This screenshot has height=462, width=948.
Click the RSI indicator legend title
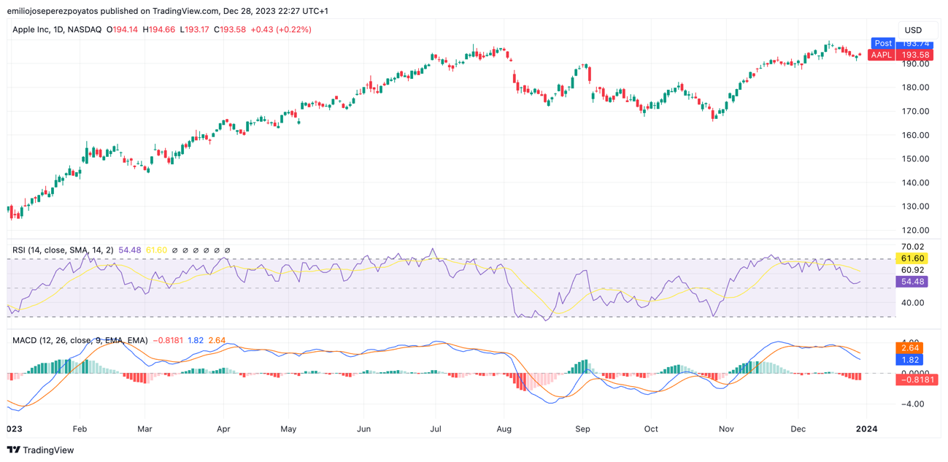(x=63, y=250)
